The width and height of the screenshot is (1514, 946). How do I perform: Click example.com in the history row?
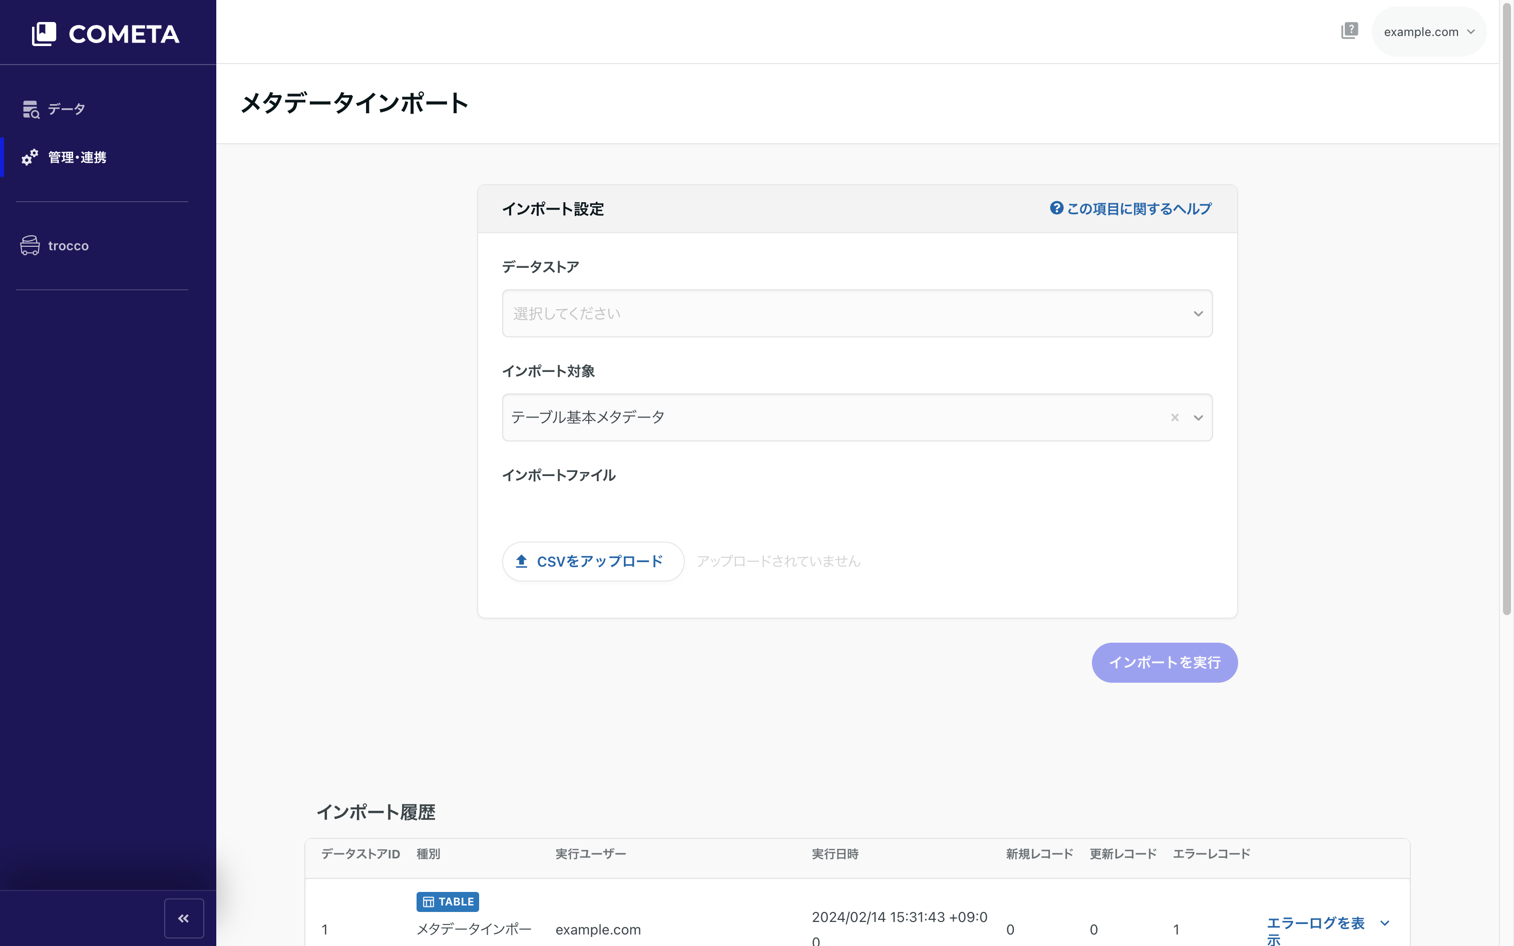598,930
